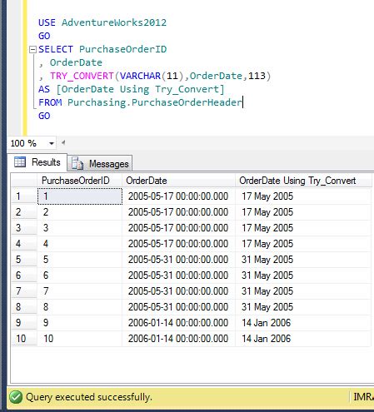Select the PurchaseOrderID column header
The width and height of the screenshot is (374, 412).
click(79, 181)
